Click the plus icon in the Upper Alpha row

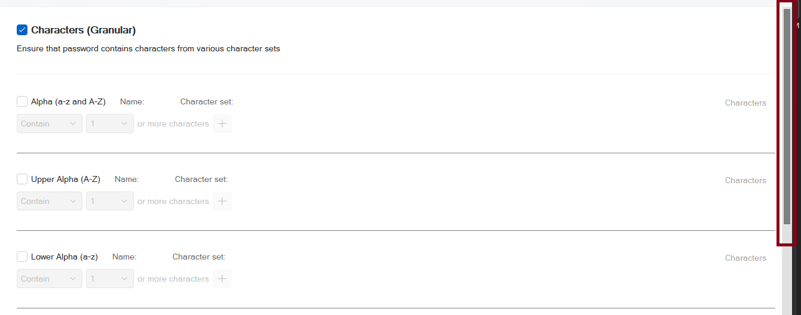click(x=222, y=201)
